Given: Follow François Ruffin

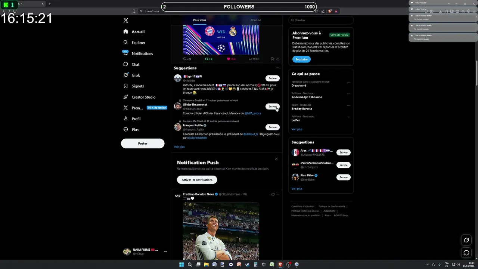Looking at the screenshot, I should coord(273,127).
